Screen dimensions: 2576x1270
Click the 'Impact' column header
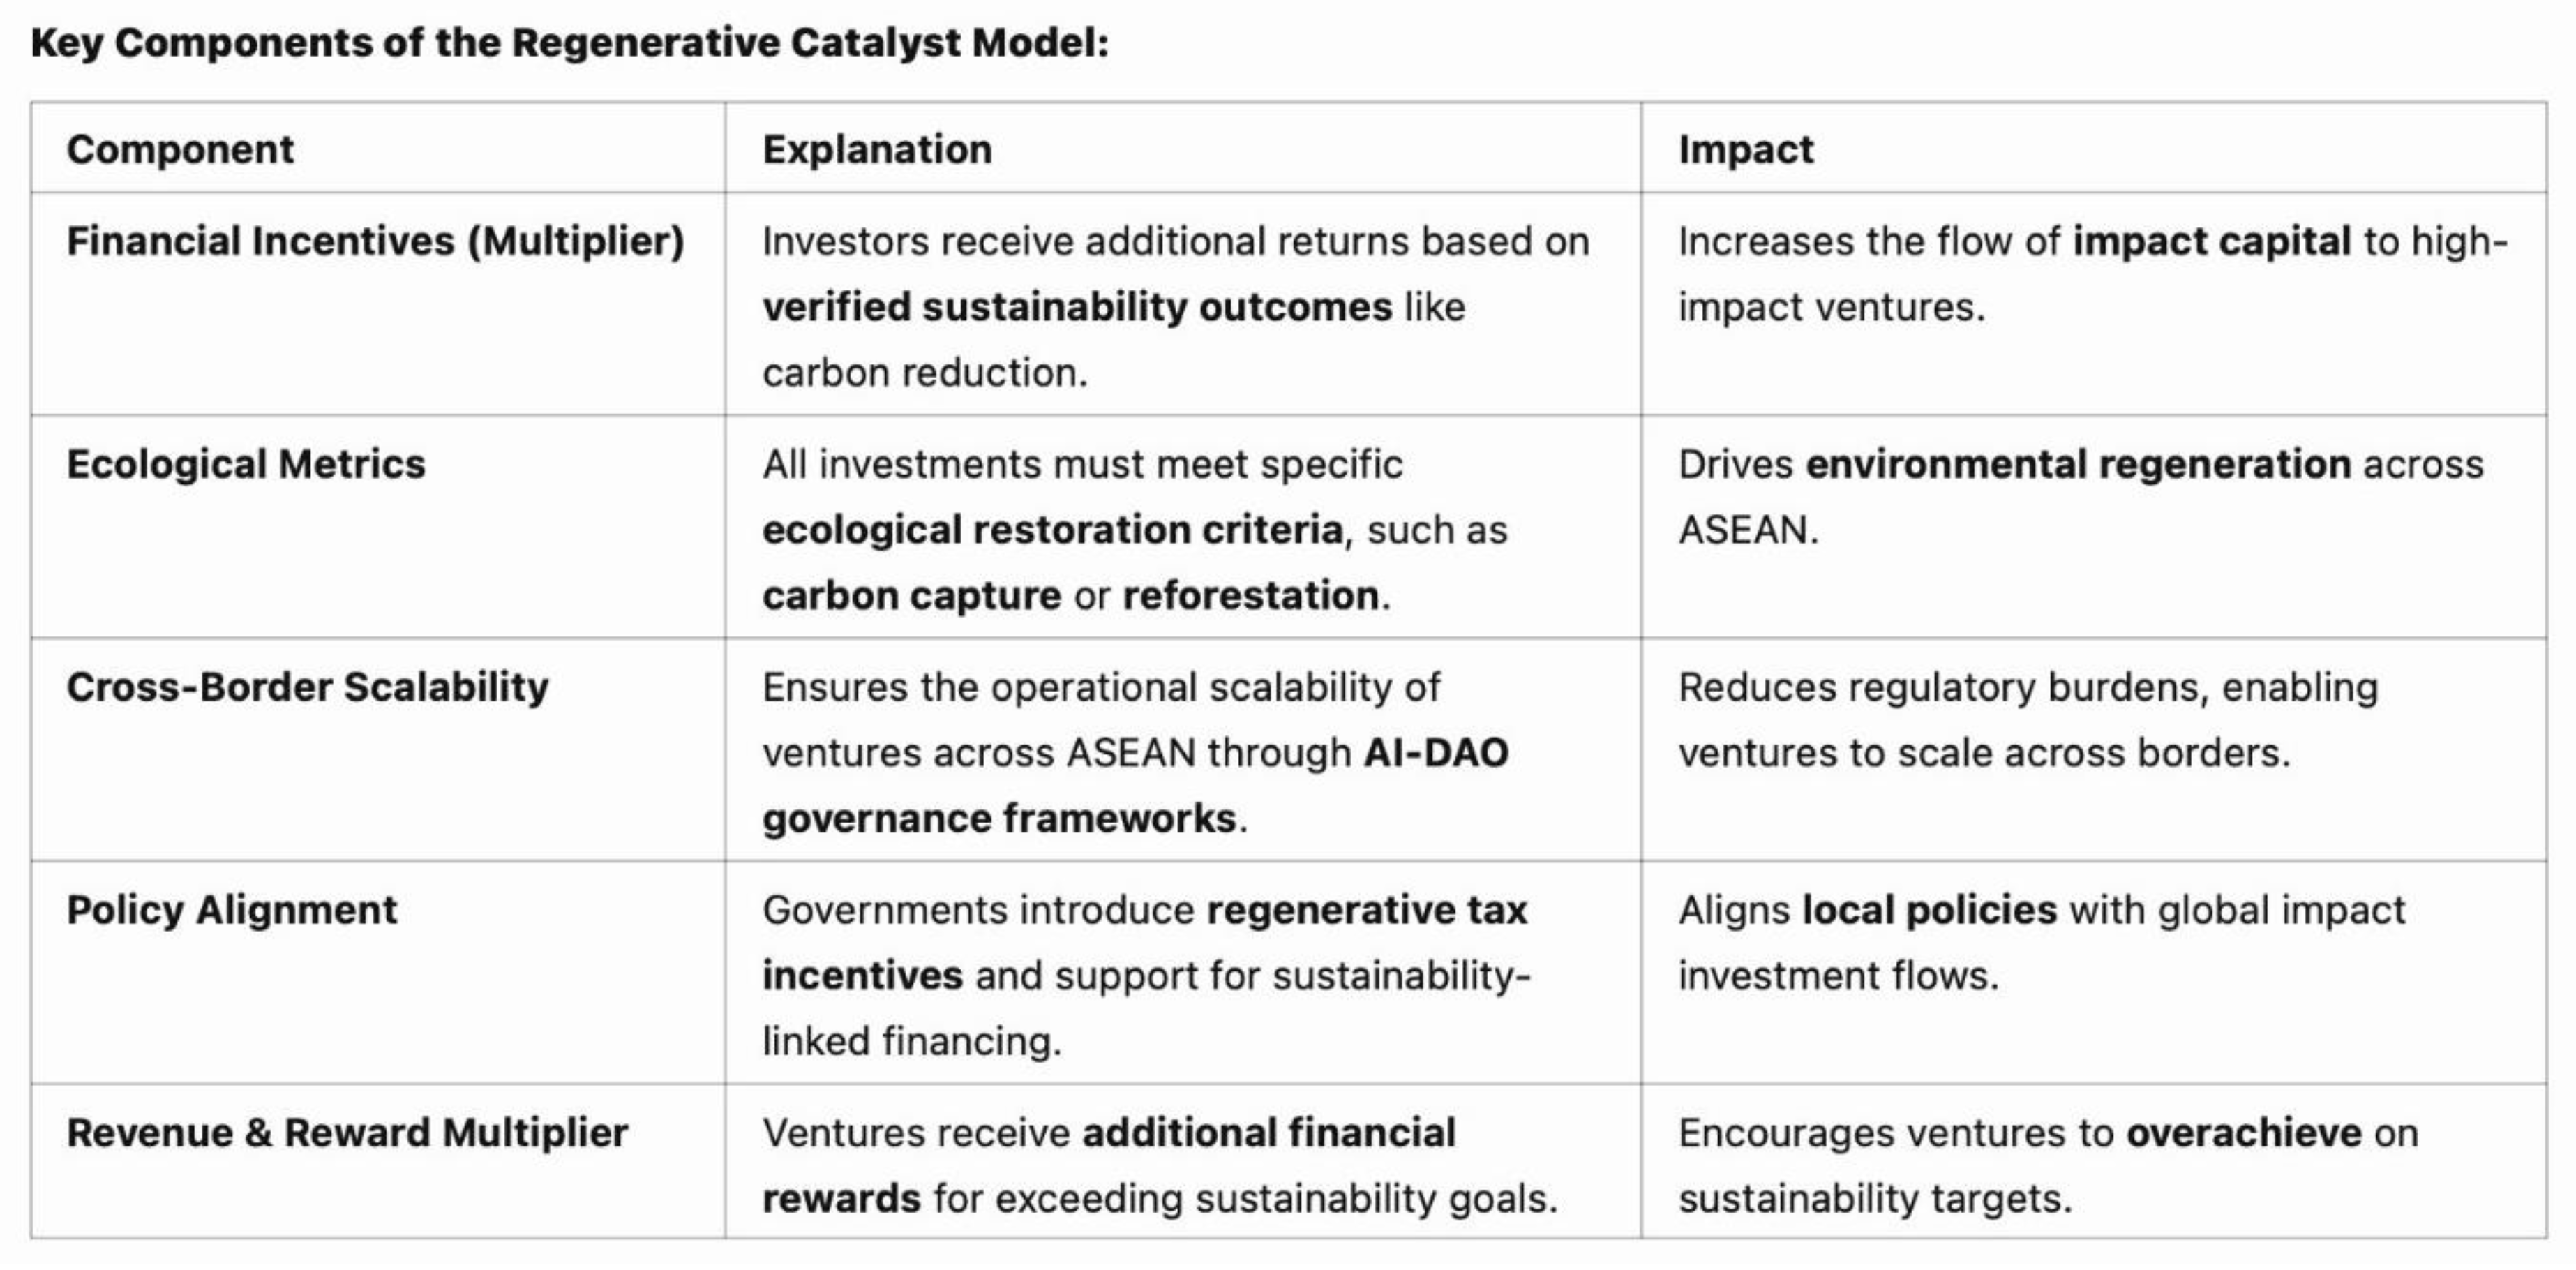point(1745,149)
